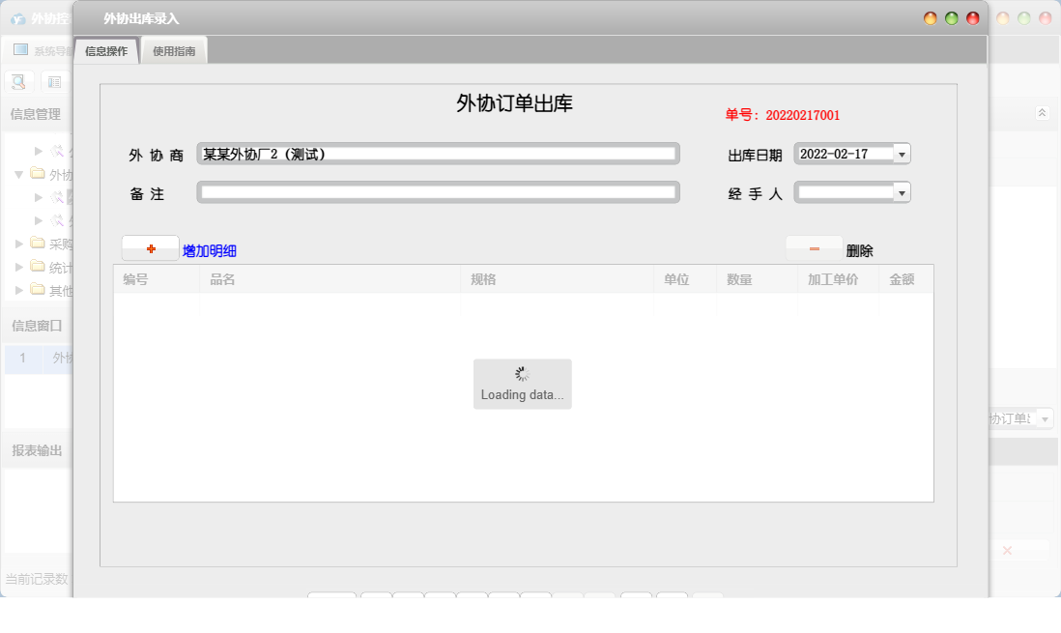This screenshot has width=1061, height=633.
Task: Close the 外协出库录入 dialog with red button
Action: [x=972, y=18]
